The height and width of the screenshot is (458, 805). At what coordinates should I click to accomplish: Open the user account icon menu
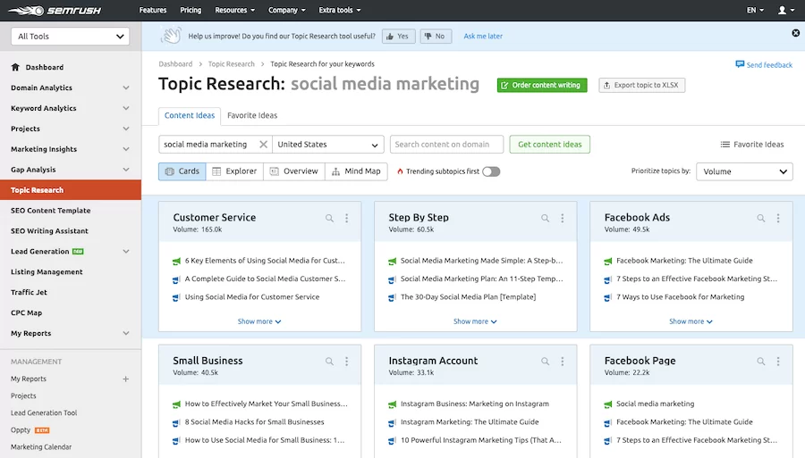point(785,10)
